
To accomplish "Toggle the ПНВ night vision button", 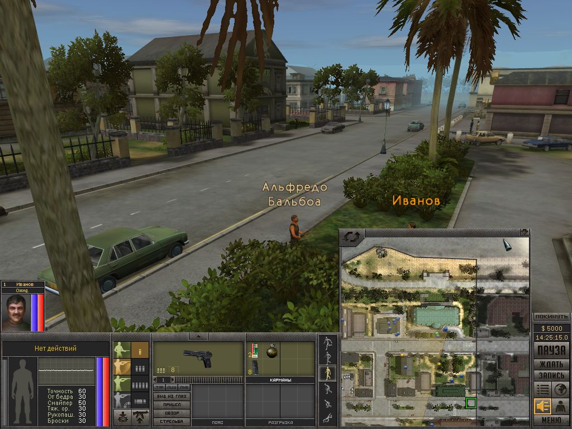I will pyautogui.click(x=184, y=388).
